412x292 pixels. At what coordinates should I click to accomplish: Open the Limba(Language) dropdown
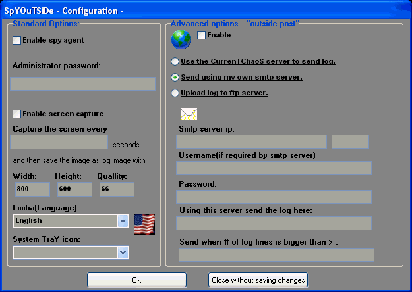coord(122,221)
